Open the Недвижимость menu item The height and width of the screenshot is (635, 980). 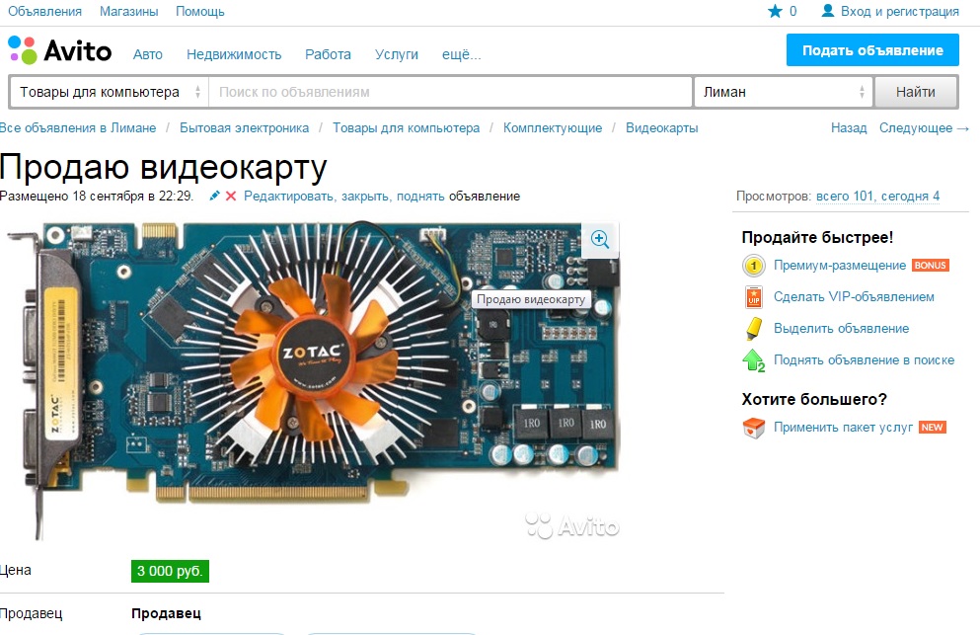coord(234,54)
